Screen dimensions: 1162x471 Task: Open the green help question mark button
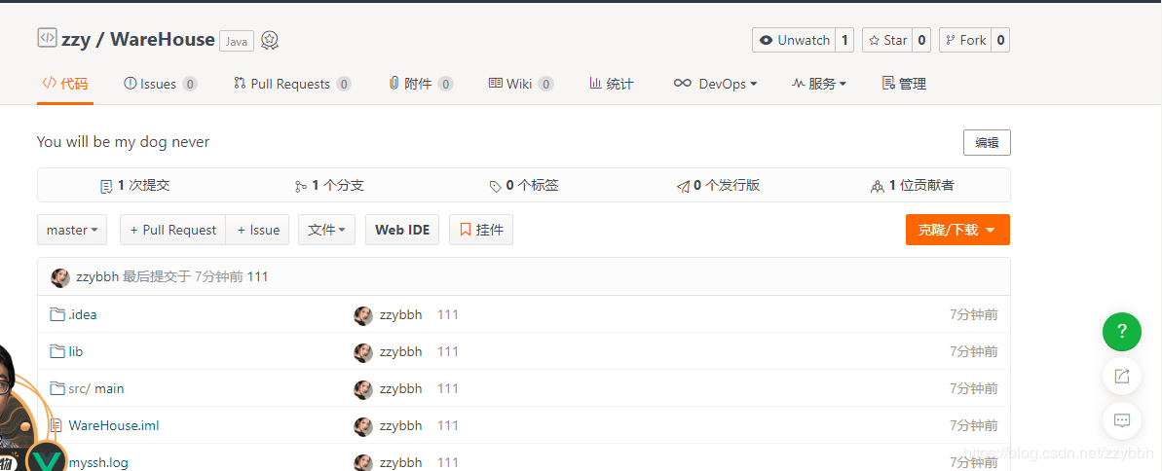click(1122, 331)
